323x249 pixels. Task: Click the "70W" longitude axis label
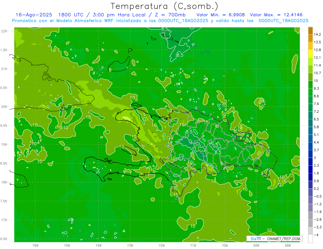[225, 246]
